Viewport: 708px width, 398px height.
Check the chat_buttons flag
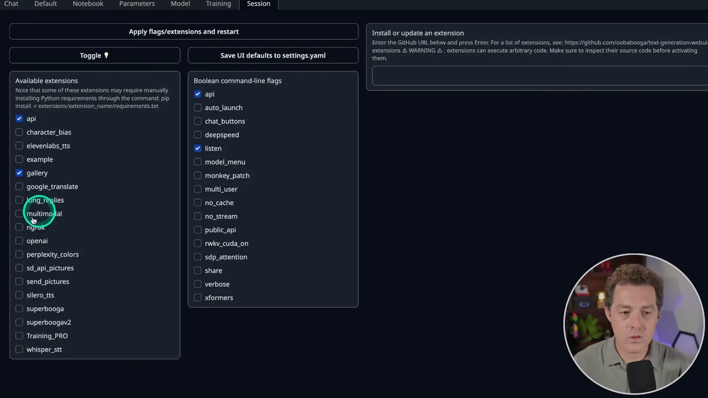coord(197,121)
